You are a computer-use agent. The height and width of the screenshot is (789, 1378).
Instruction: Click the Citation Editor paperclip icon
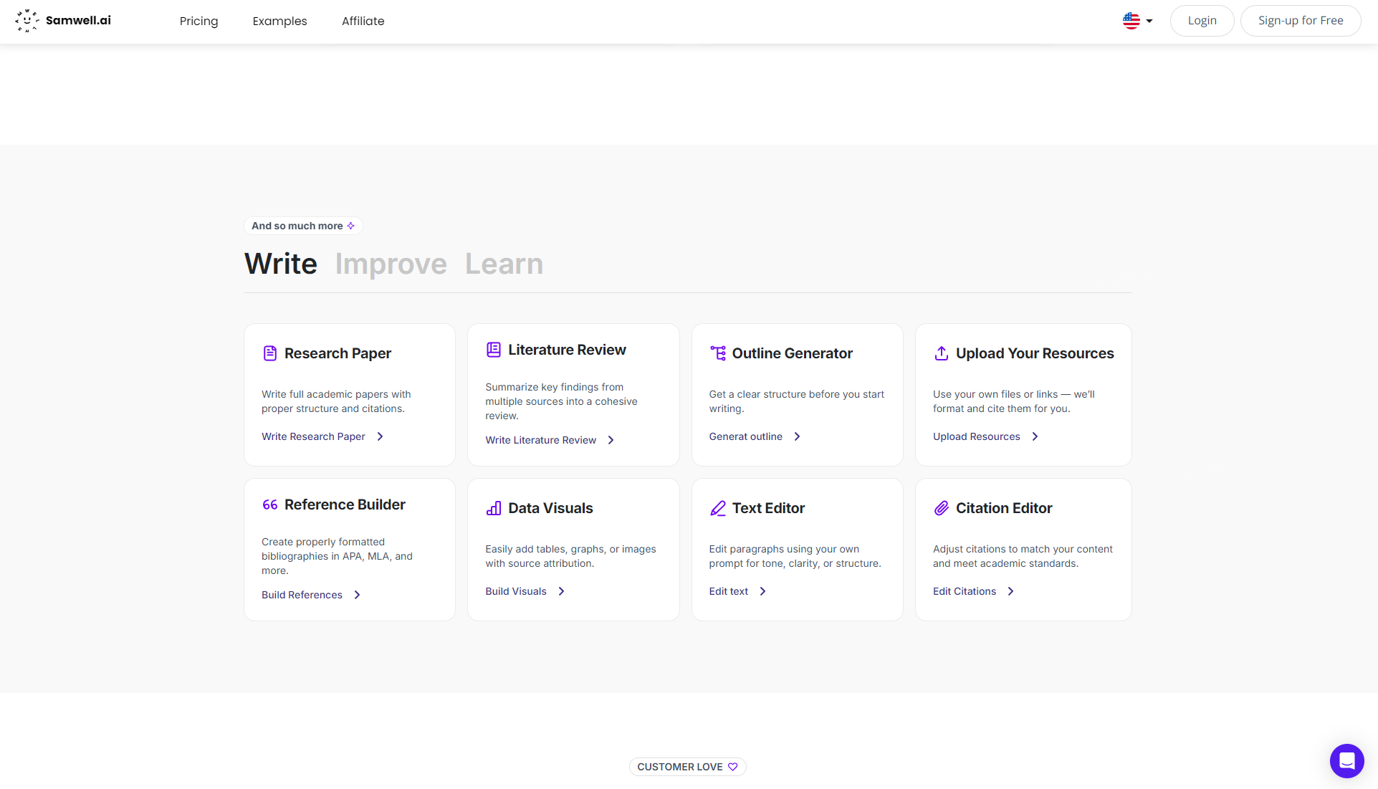point(941,508)
